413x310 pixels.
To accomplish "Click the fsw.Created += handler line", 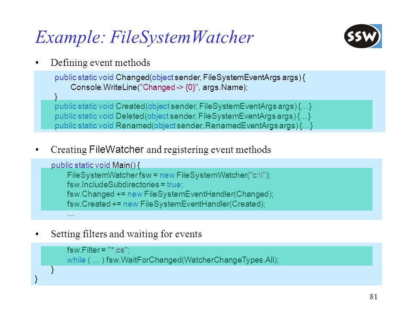I will click(x=166, y=204).
